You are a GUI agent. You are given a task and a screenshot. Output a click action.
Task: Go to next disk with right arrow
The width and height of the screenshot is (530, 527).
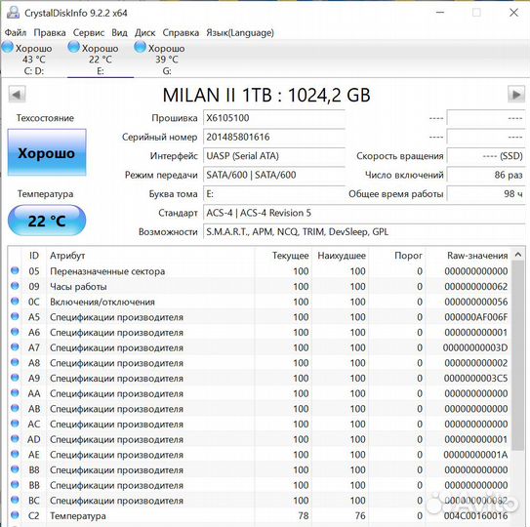[x=516, y=95]
